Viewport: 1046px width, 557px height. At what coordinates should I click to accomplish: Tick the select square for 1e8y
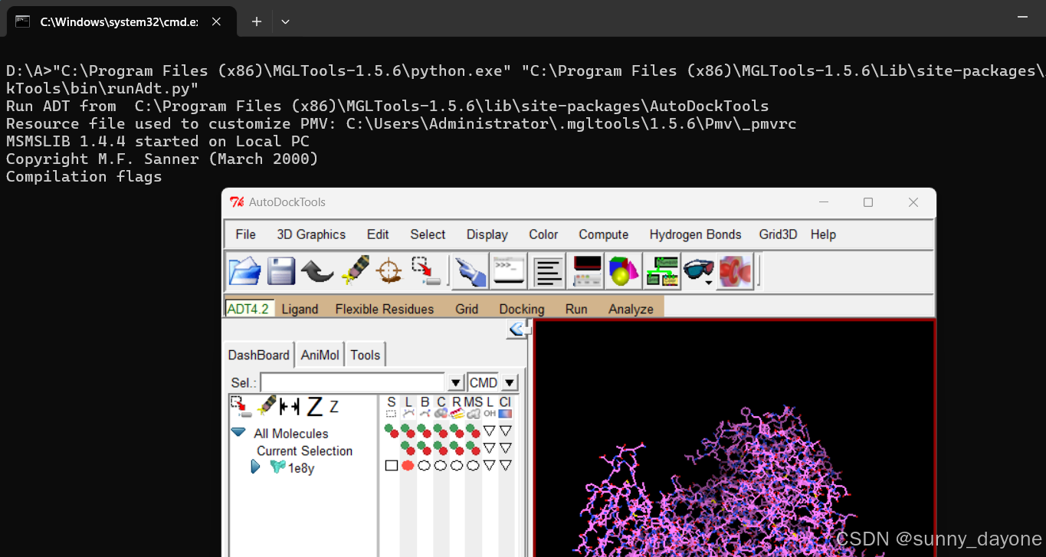click(x=392, y=465)
